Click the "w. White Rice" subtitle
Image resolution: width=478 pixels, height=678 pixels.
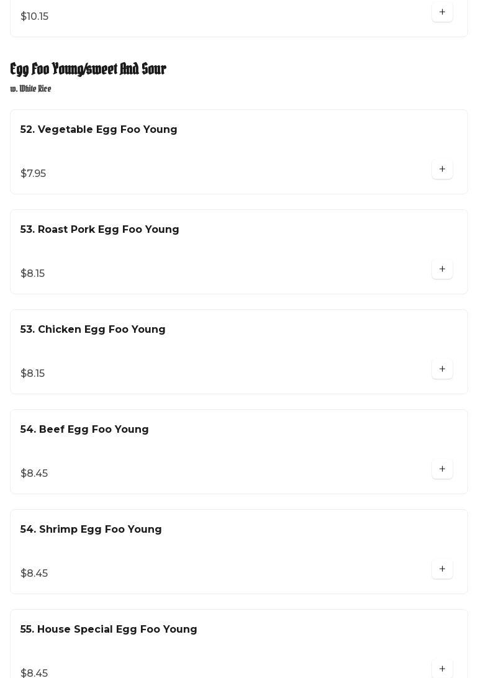[30, 89]
